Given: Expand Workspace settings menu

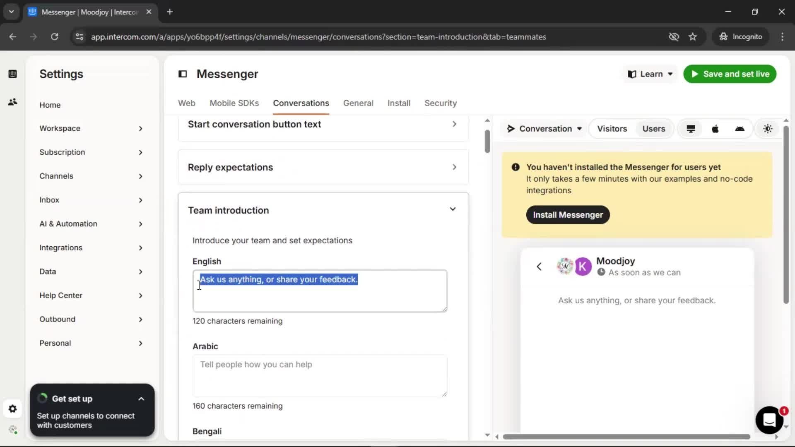Looking at the screenshot, I should click(x=91, y=129).
